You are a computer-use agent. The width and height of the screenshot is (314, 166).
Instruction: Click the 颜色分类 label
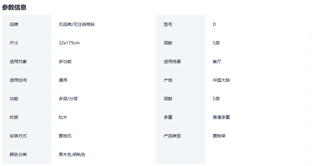pos(18,154)
